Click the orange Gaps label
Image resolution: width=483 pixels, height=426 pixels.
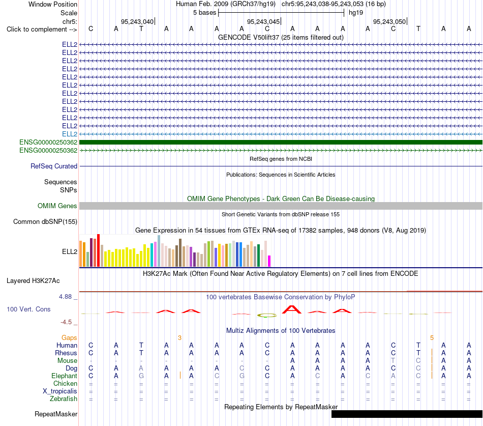point(69,338)
